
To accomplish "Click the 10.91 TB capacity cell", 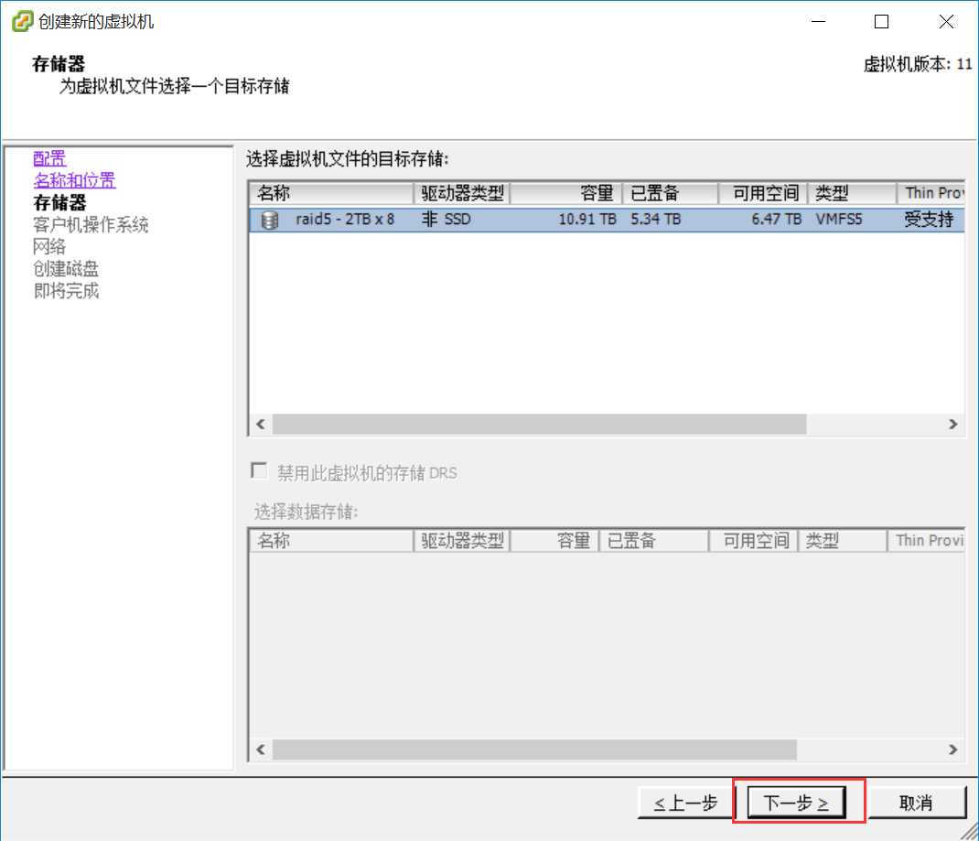I will [x=586, y=219].
